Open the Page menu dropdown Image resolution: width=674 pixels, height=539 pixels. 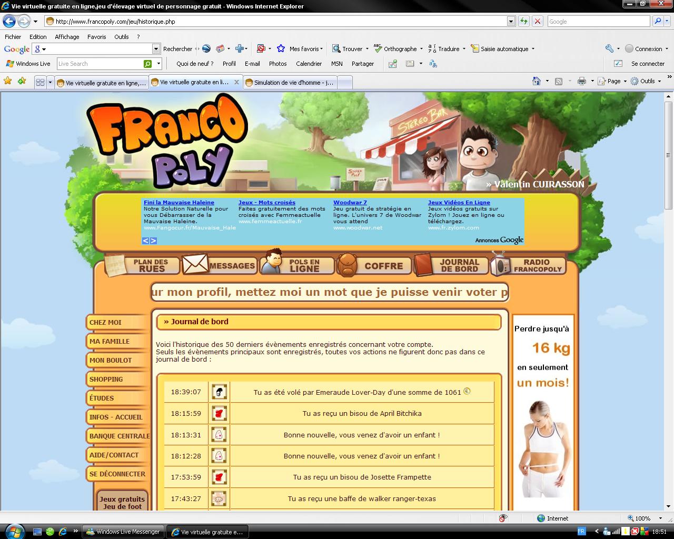click(x=625, y=81)
